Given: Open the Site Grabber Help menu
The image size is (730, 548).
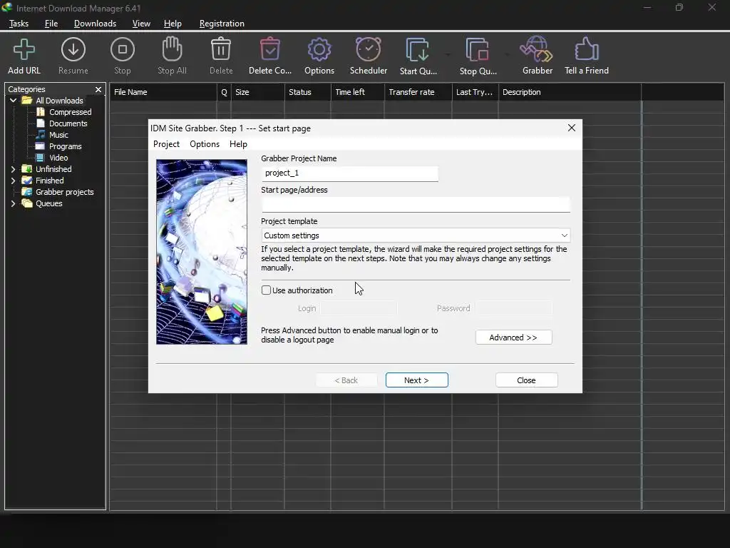Looking at the screenshot, I should pyautogui.click(x=238, y=144).
